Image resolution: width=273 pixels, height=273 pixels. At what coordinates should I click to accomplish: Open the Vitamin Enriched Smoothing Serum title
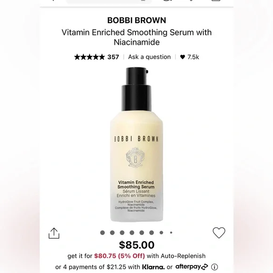[x=136, y=37]
